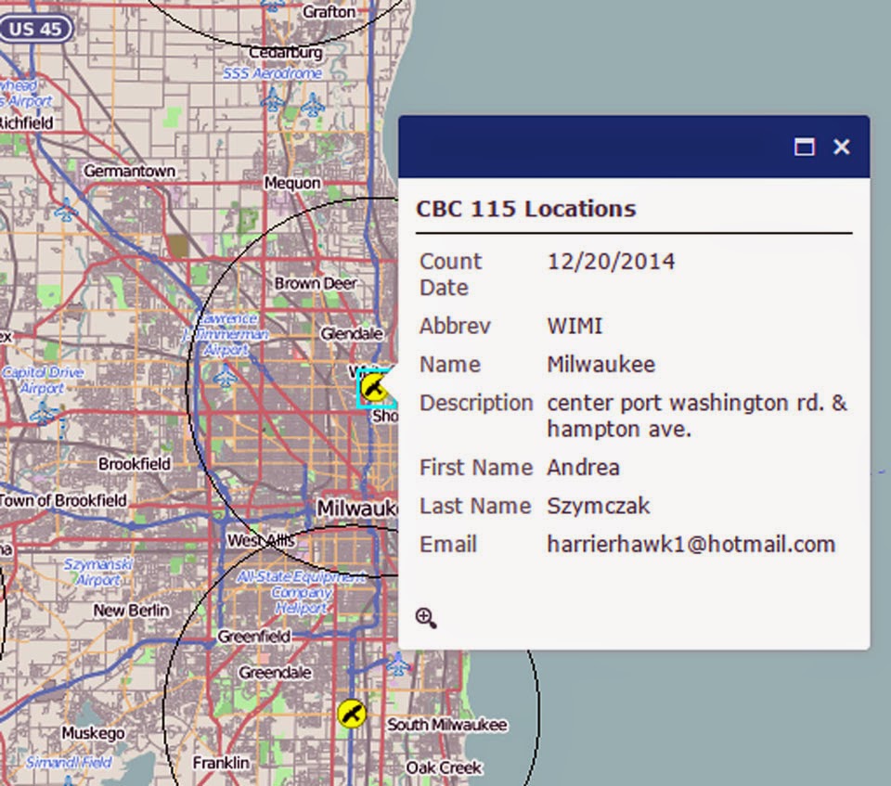The image size is (891, 786).
Task: Click the Brookfield map label
Action: tap(135, 464)
